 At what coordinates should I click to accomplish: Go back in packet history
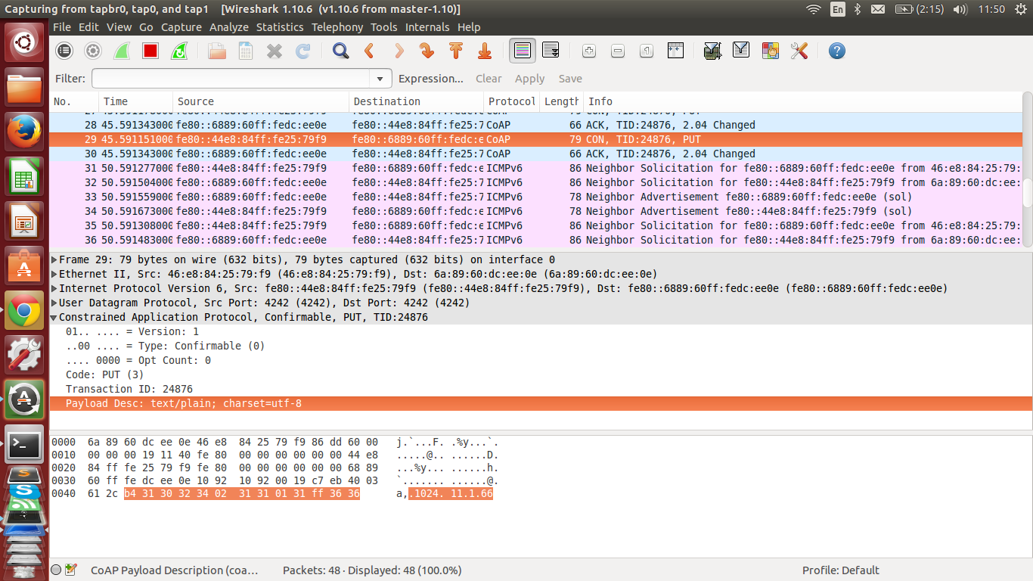[370, 51]
